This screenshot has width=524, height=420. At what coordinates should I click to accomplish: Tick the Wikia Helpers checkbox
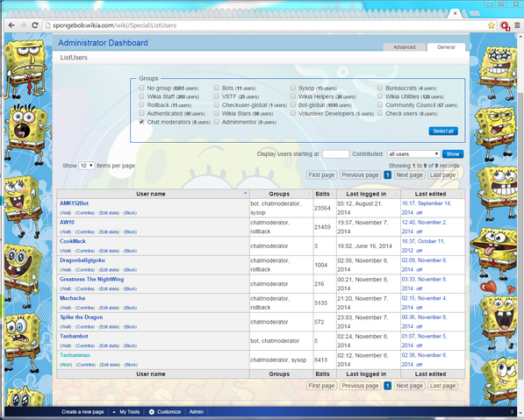(x=293, y=96)
